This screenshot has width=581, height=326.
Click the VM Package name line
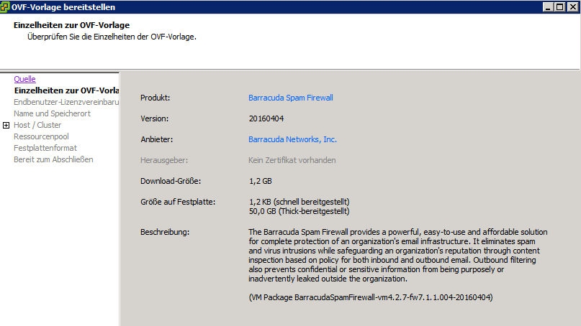tap(370, 297)
